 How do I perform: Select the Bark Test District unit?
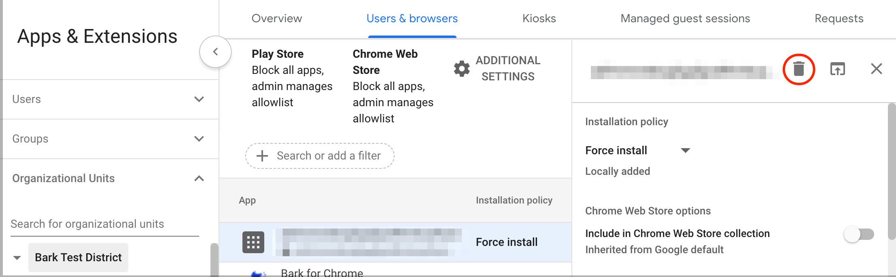78,258
